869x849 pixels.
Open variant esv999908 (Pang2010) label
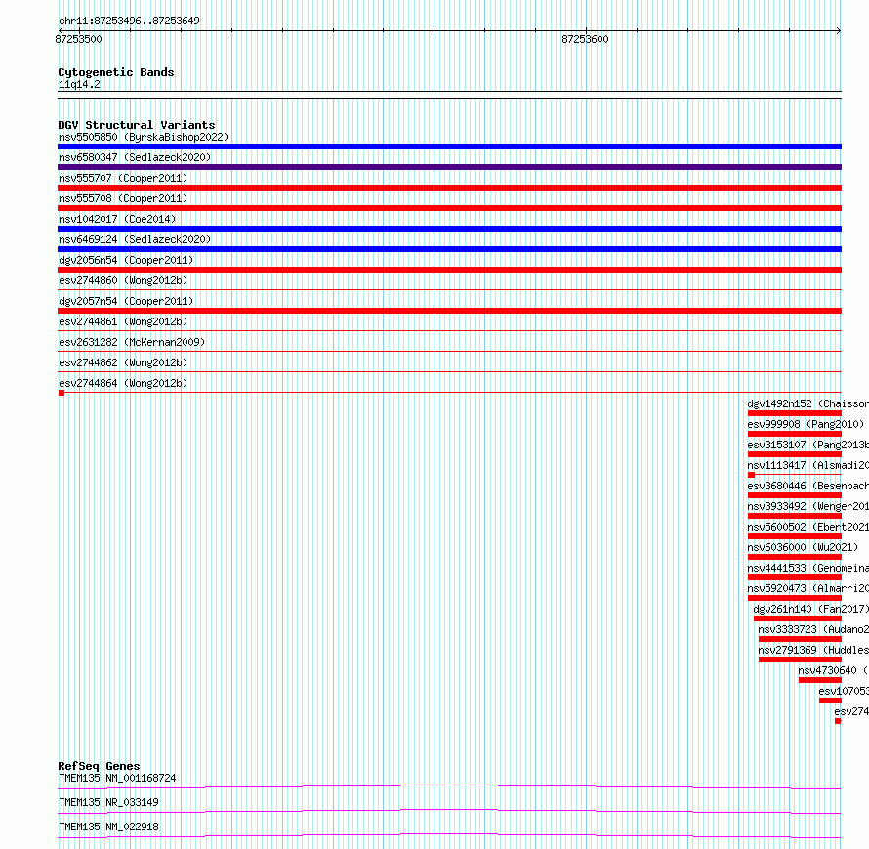pyautogui.click(x=806, y=424)
